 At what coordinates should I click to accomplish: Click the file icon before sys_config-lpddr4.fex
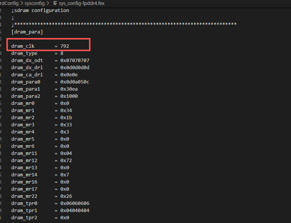pyautogui.click(x=55, y=3)
